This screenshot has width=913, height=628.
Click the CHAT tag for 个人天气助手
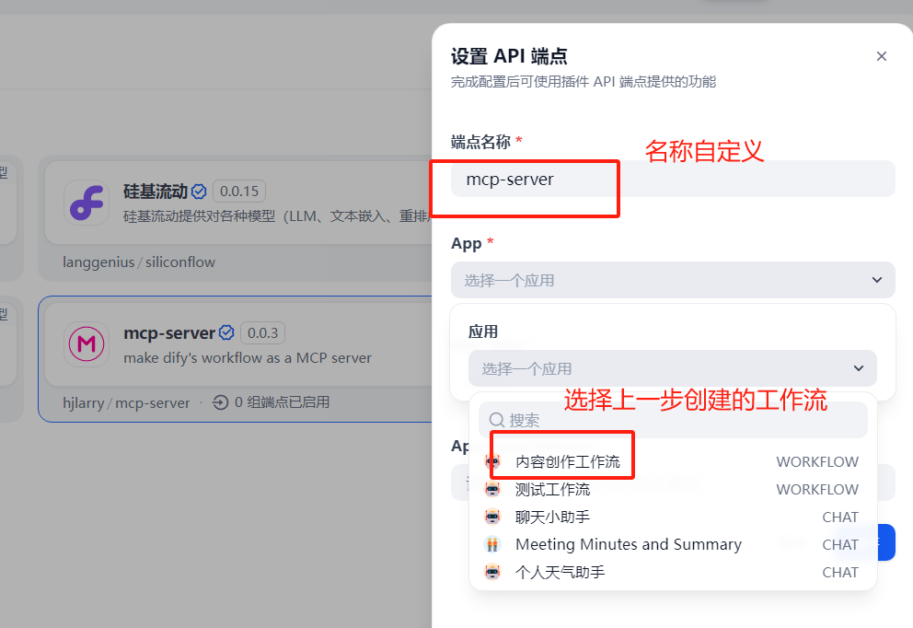[x=840, y=572]
